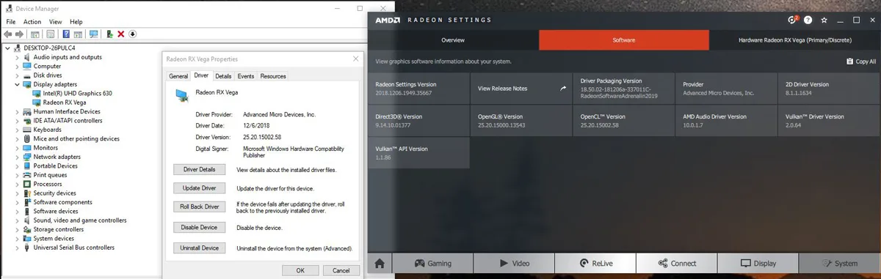Image resolution: width=881 pixels, height=279 pixels.
Task: Switch to the Details tab in Properties
Action: click(223, 76)
